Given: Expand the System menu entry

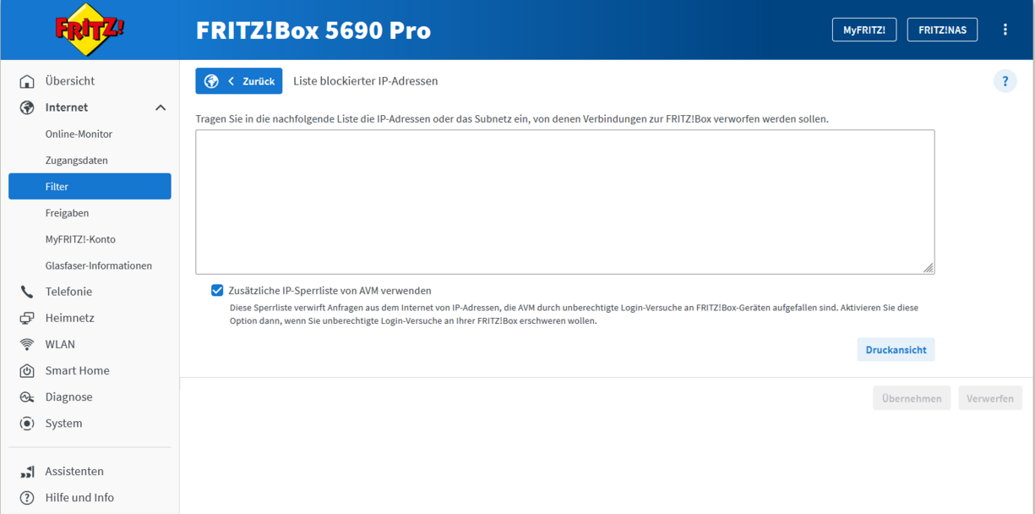Looking at the screenshot, I should (x=63, y=424).
